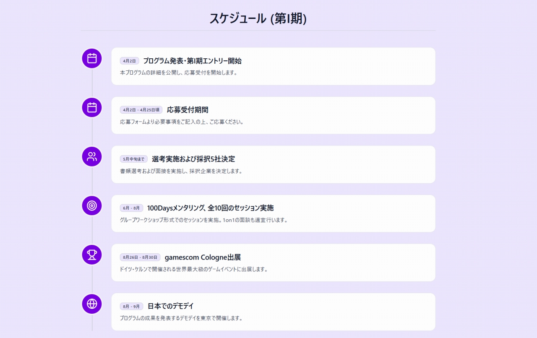Click the calendar icon next to 応募受付期間
The image size is (537, 338).
click(92, 107)
